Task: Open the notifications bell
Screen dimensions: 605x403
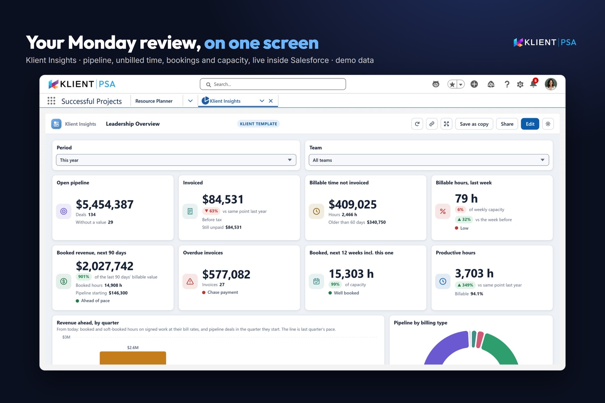Action: (x=534, y=84)
